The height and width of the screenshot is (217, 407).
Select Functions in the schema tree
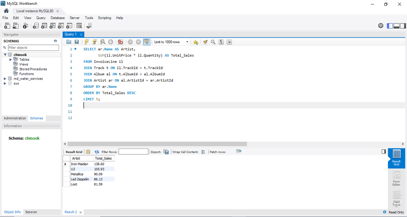[26, 74]
